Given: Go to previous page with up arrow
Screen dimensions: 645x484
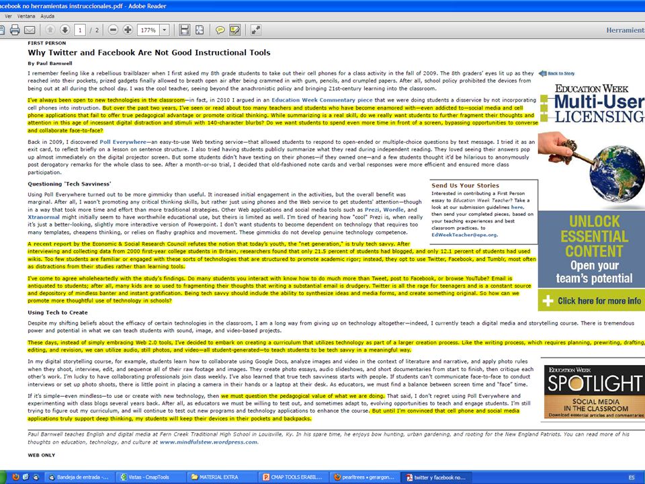Looking at the screenshot, I should (x=50, y=30).
